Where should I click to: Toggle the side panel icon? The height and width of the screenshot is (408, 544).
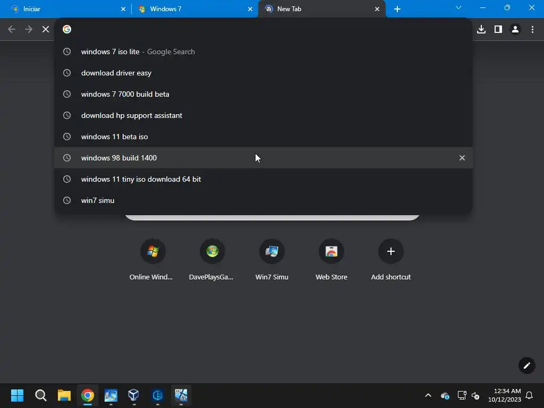tap(498, 30)
